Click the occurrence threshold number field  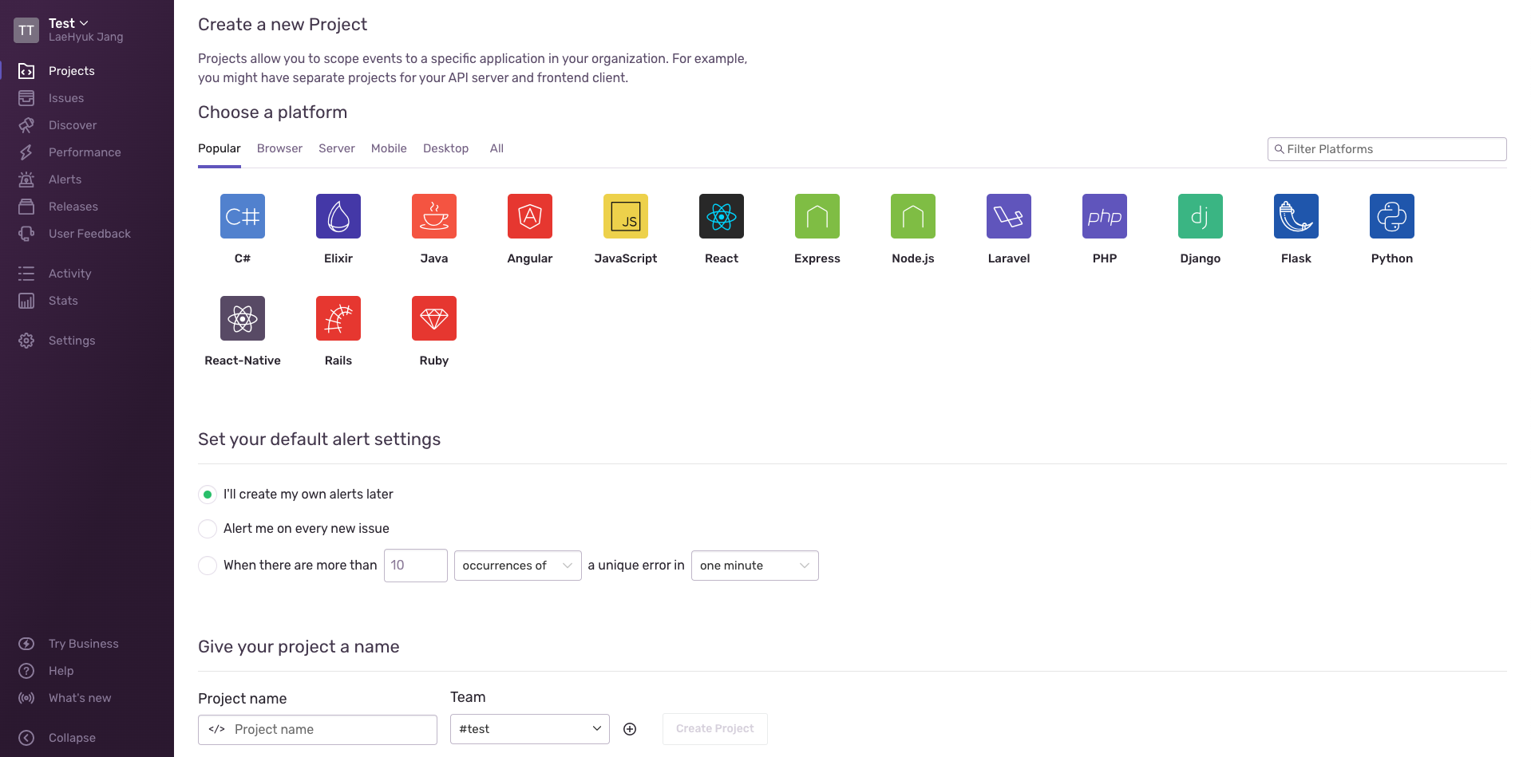point(416,566)
